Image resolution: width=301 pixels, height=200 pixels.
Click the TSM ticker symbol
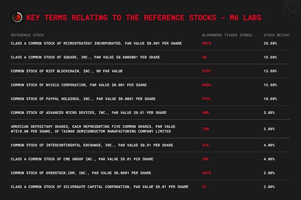click(205, 129)
